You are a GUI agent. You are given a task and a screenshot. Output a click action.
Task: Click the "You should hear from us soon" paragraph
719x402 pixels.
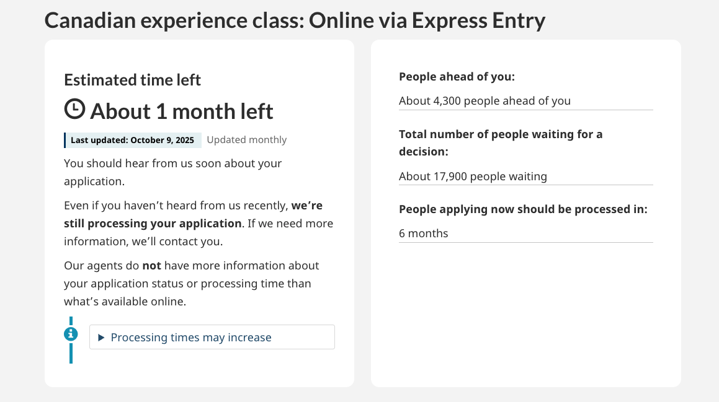[x=172, y=164]
